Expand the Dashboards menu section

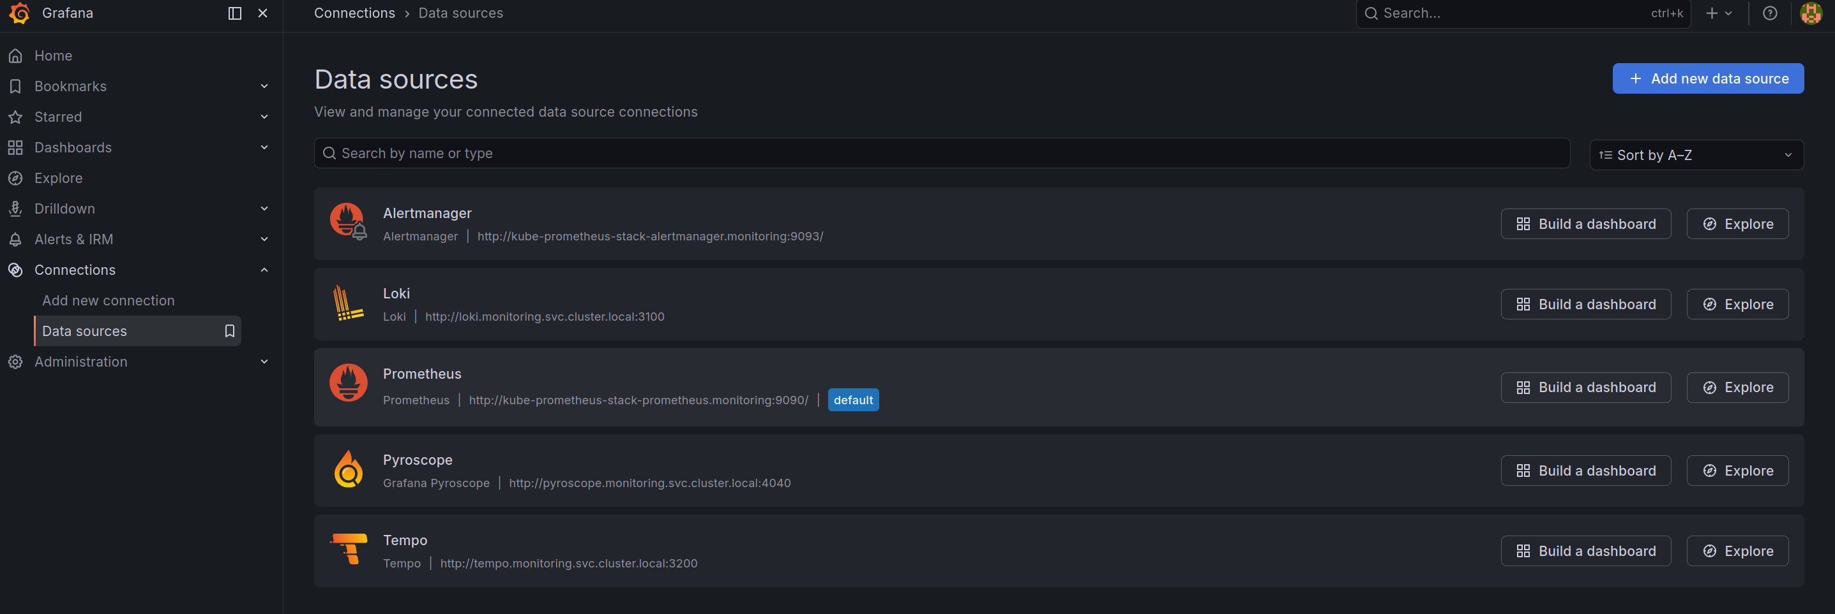[264, 147]
